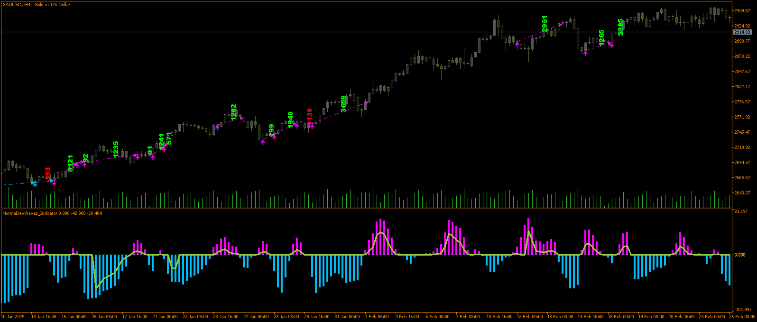The image size is (757, 322).
Task: Click price scale value 2847.67
Action: [742, 71]
